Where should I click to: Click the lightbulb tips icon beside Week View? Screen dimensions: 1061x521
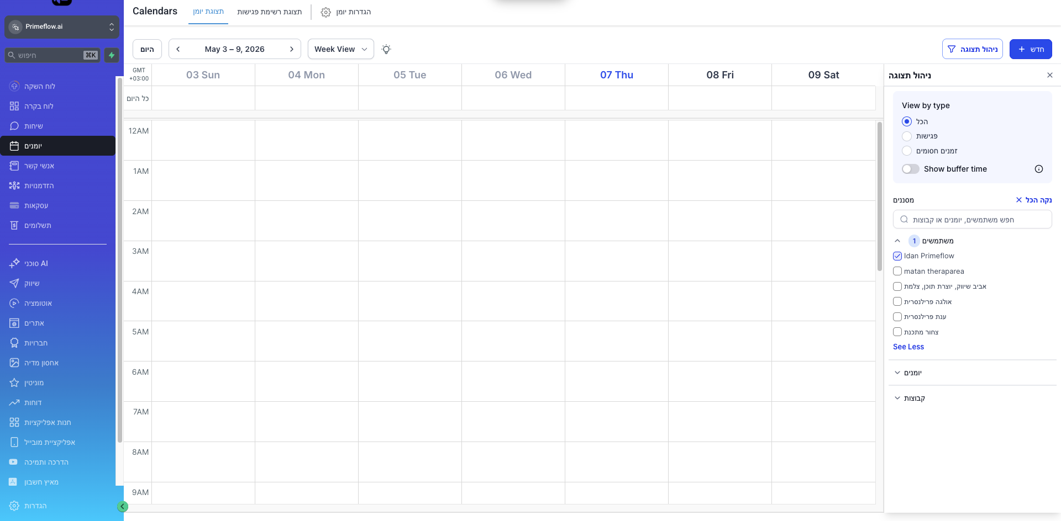386,49
